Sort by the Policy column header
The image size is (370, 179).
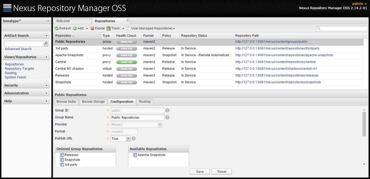170,36
